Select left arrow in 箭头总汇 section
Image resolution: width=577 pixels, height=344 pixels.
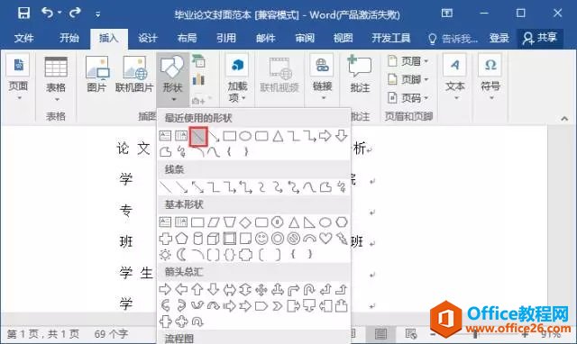tap(181, 290)
